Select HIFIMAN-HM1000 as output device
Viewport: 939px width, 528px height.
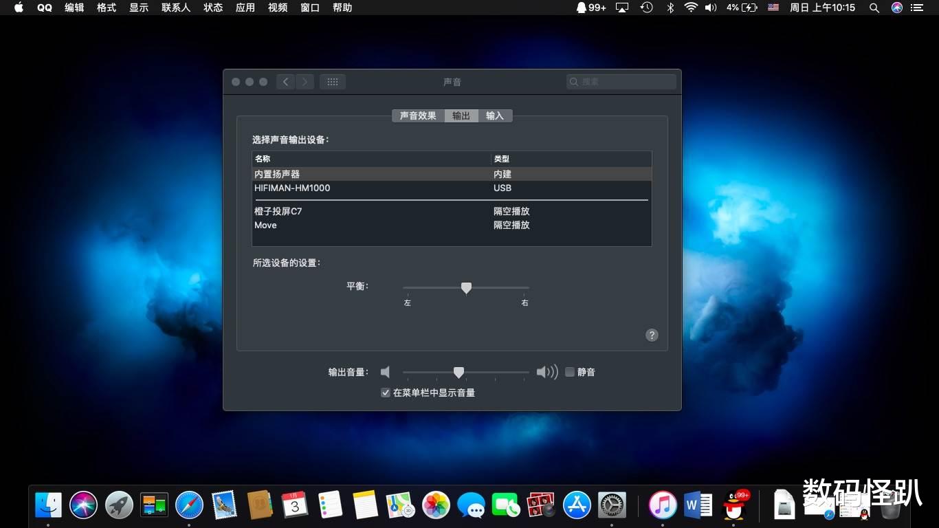[x=291, y=188]
